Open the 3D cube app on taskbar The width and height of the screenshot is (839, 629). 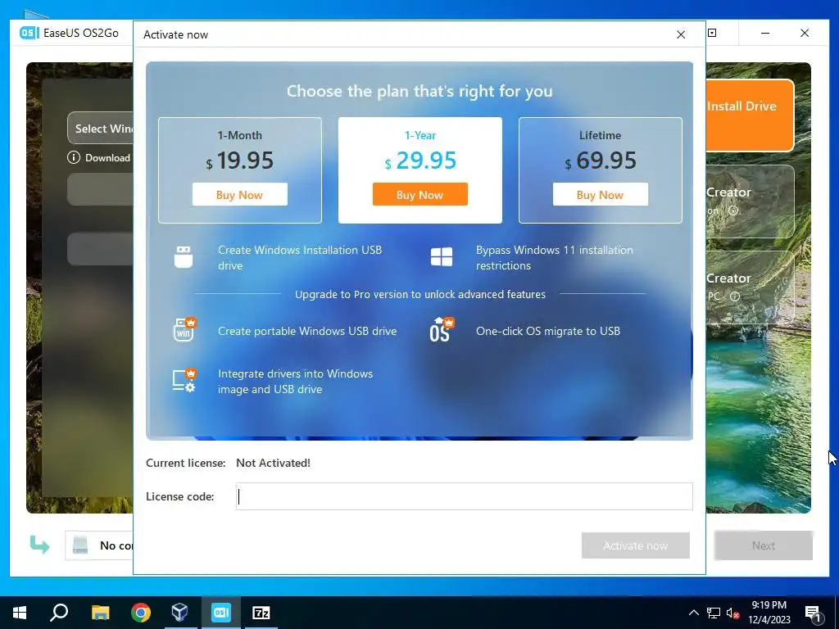click(179, 613)
